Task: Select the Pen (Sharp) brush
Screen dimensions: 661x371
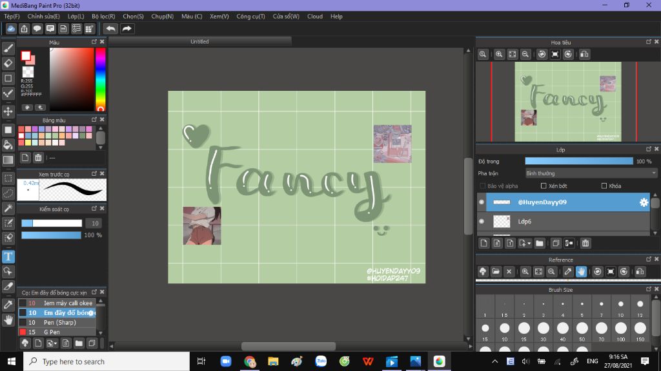Action: point(57,323)
